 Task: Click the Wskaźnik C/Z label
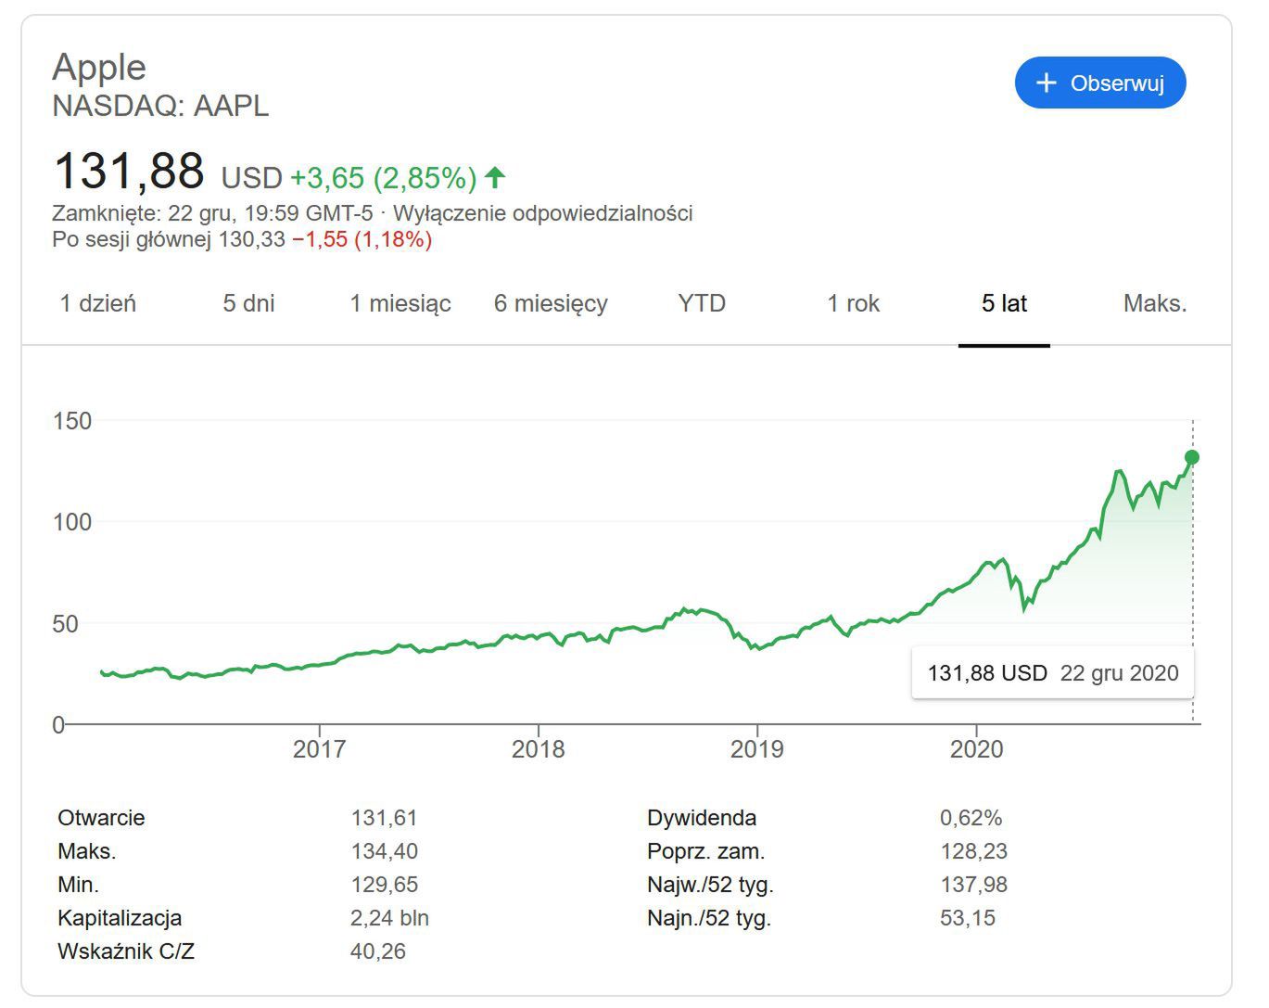tap(126, 951)
